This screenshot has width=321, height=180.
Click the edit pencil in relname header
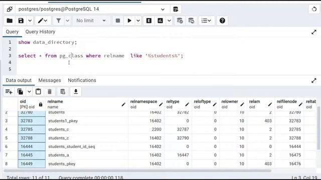(123, 104)
